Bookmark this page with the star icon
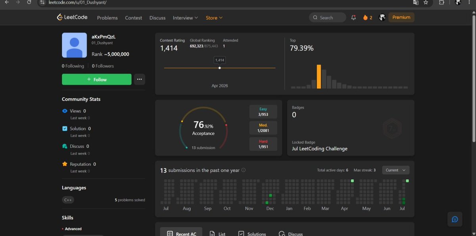 tap(426, 2)
